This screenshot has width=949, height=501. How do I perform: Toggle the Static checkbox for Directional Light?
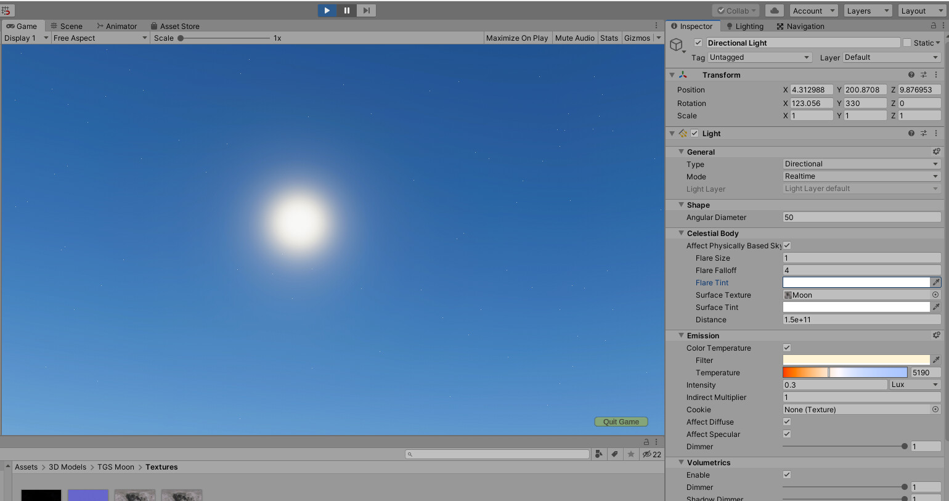pyautogui.click(x=906, y=43)
